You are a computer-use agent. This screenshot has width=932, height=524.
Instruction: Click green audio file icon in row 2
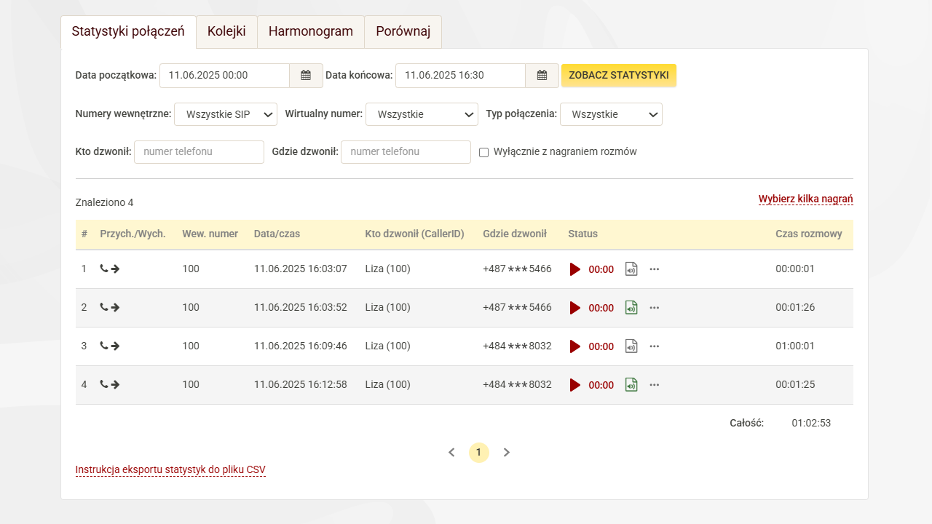631,308
